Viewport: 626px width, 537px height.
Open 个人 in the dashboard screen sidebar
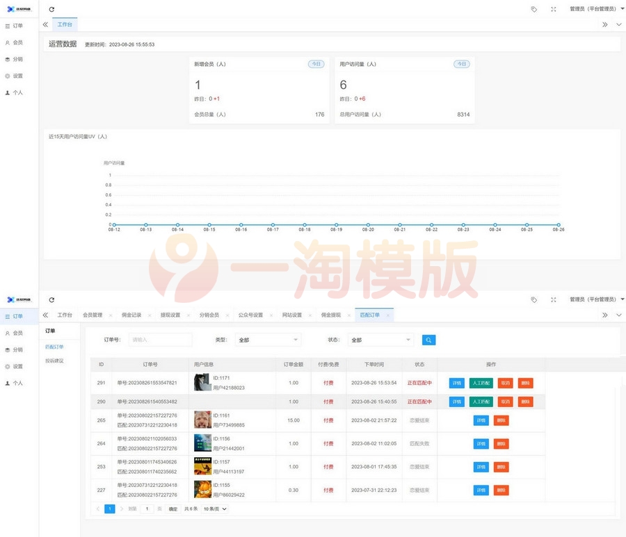(19, 92)
